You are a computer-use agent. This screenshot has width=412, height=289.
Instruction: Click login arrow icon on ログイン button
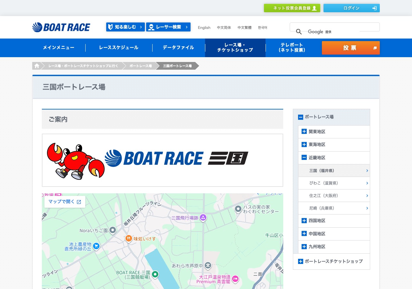click(x=374, y=8)
